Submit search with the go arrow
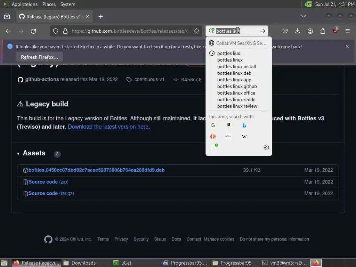This screenshot has width=356, height=267. pos(263,31)
